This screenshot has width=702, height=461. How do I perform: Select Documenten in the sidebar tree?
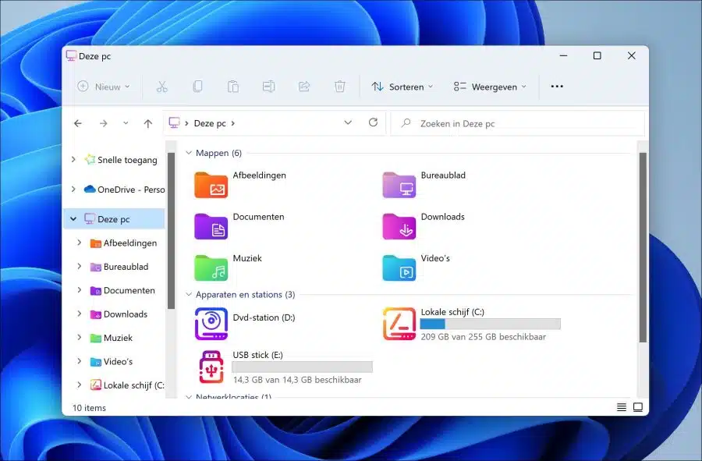click(x=122, y=290)
